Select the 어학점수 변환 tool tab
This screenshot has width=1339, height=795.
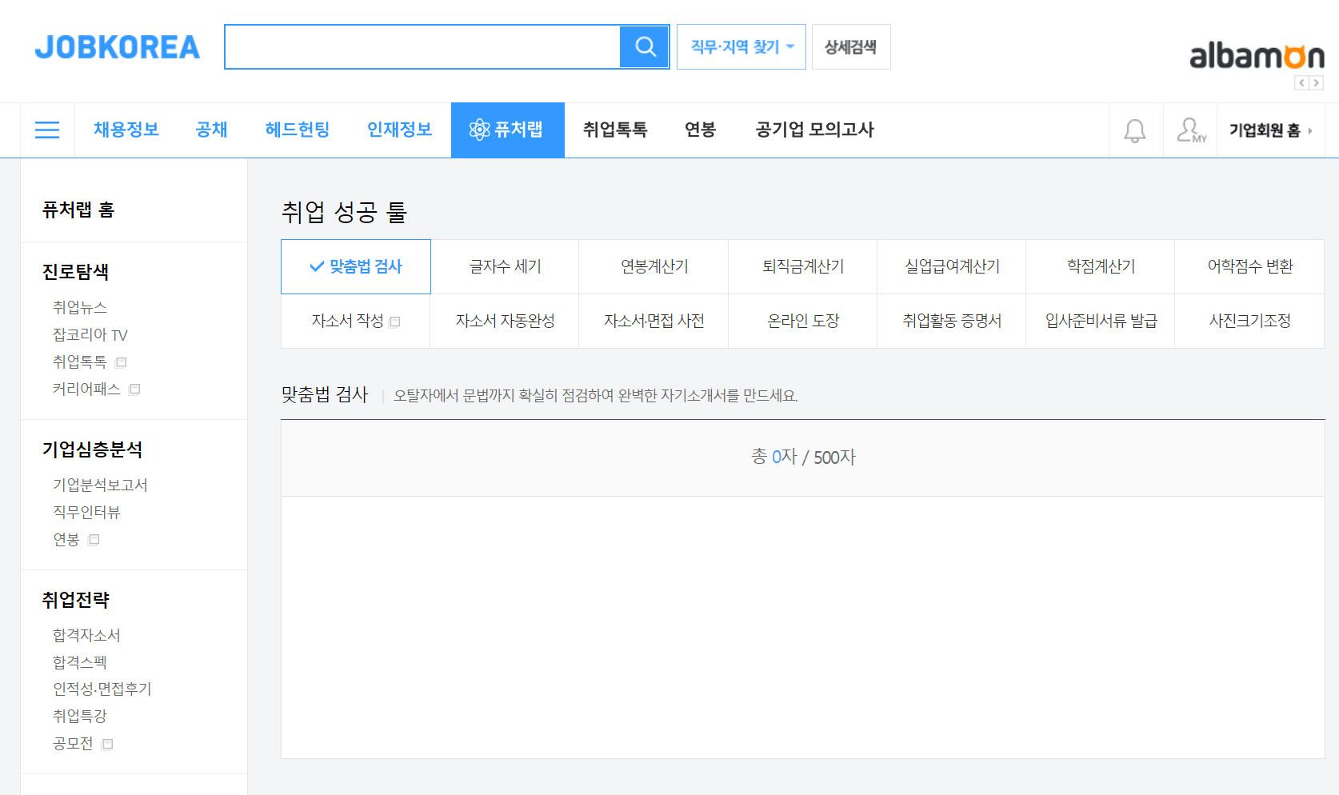[1249, 266]
